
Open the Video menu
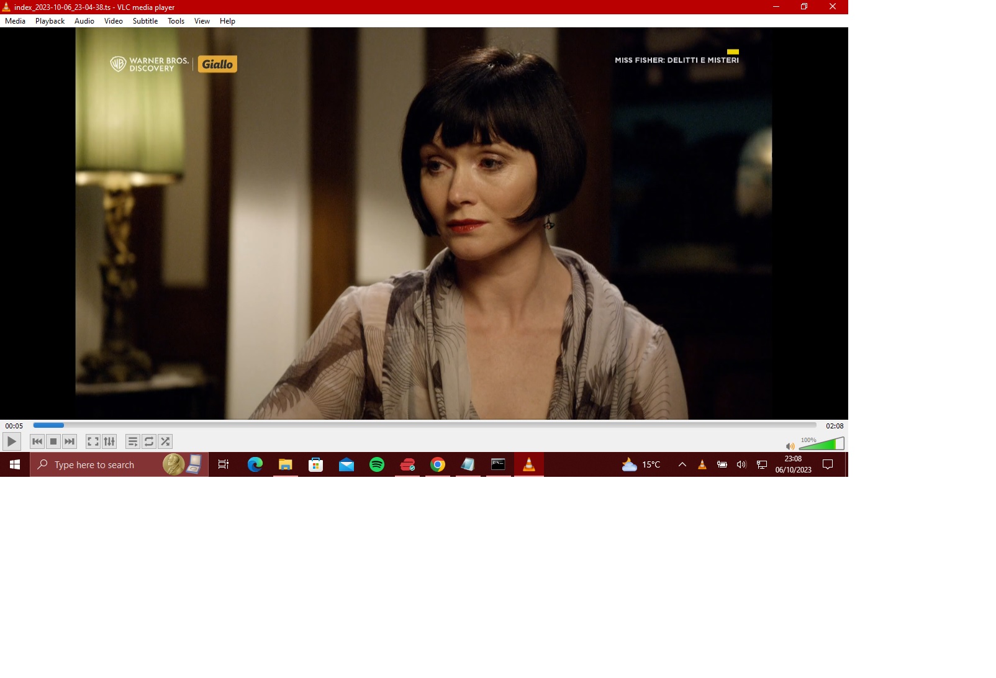(x=114, y=21)
